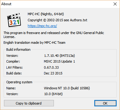Screen dimensions: 120x110
Task: Click the LAV Filters version 0.67.0.33
Action: 51,67
